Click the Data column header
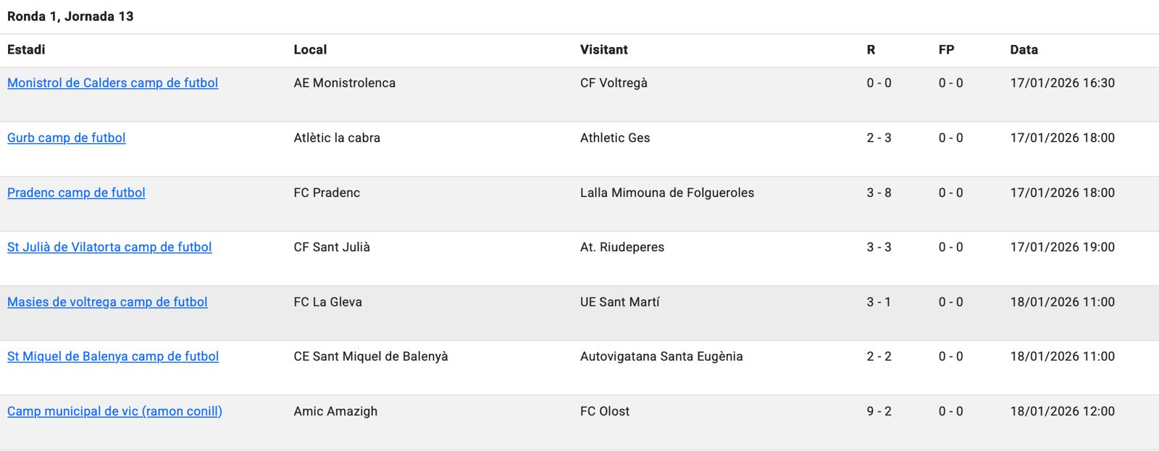Screen dimensions: 1159x451 tap(1024, 50)
